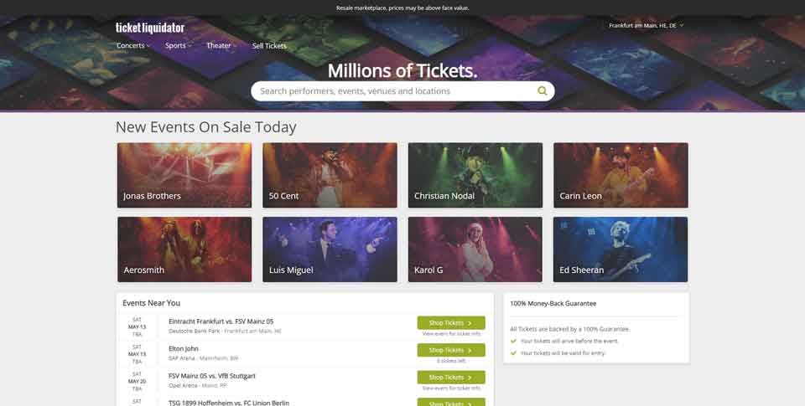Change location Frankfurt am Main, HE, DE
The image size is (805, 406).
point(646,25)
